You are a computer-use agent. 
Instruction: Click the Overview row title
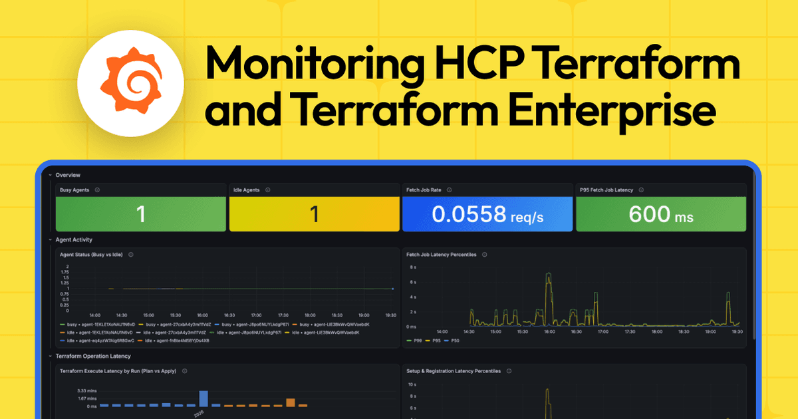68,175
